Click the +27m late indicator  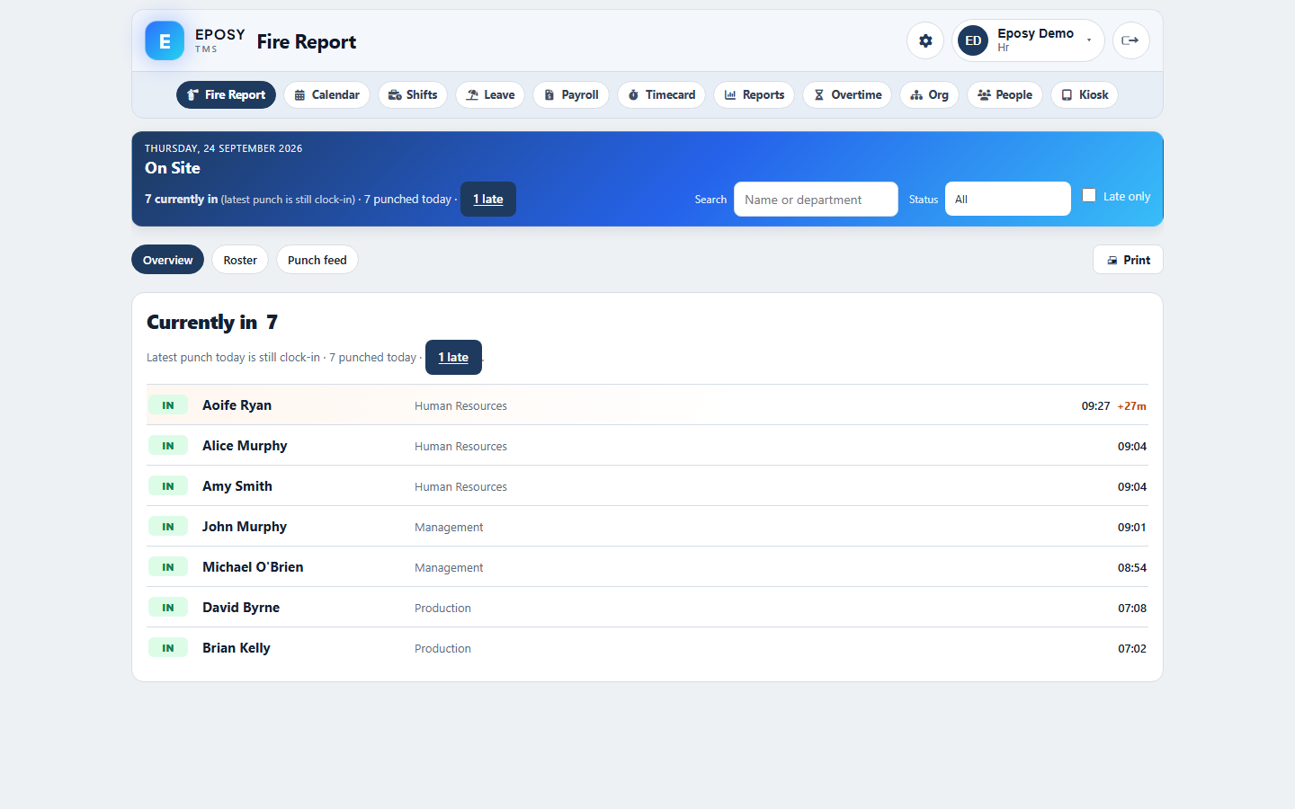(1131, 406)
